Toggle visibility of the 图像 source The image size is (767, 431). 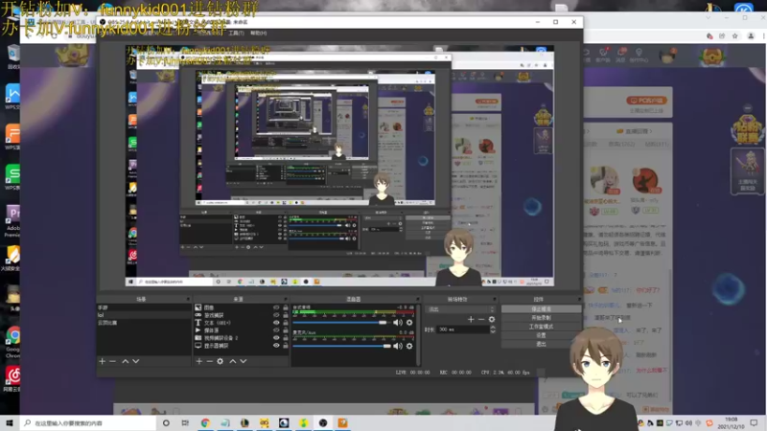(x=276, y=307)
